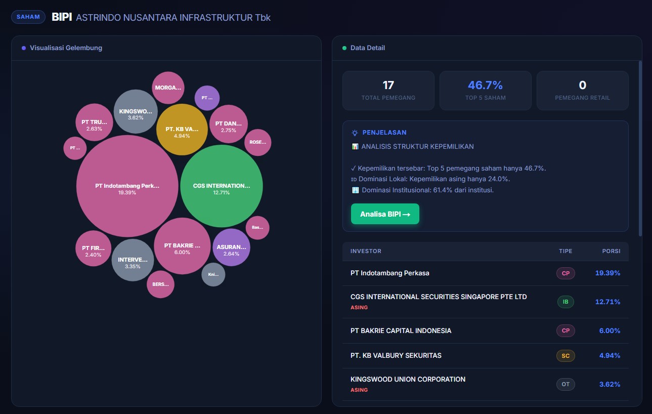Click the ASING label under Kingswood Union
The image size is (652, 414).
(359, 390)
